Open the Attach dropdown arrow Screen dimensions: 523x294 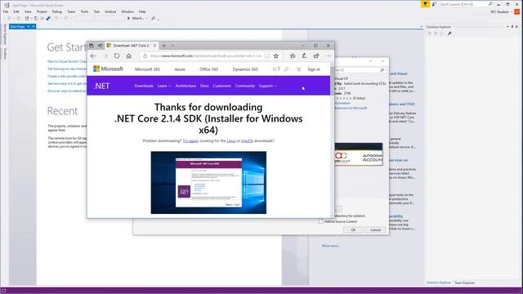[x=146, y=18]
